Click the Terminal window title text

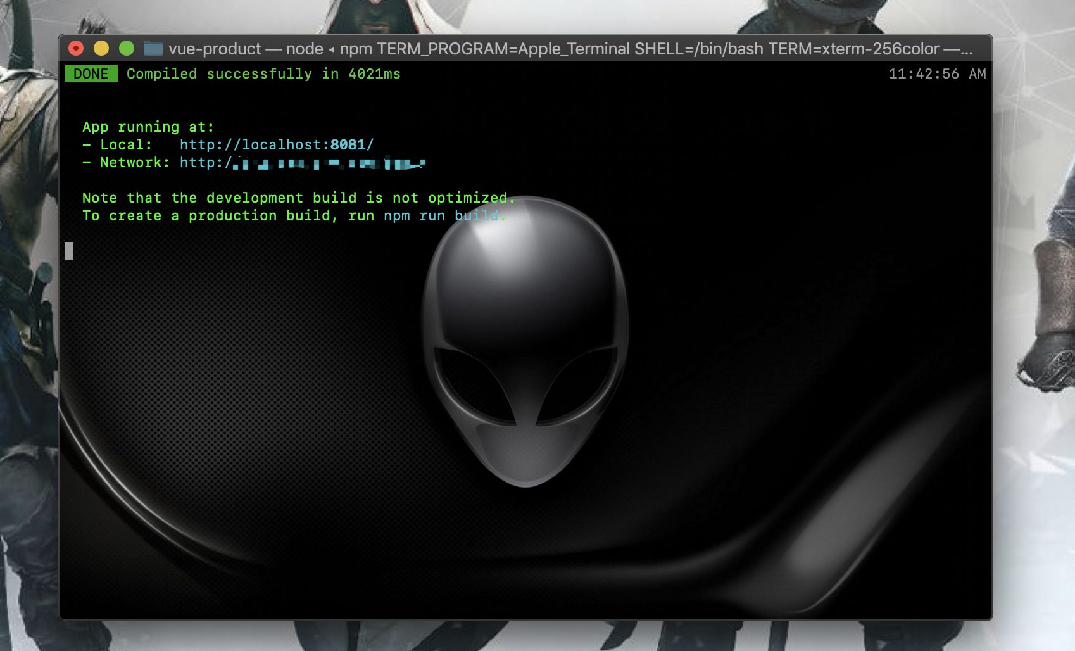click(x=570, y=48)
